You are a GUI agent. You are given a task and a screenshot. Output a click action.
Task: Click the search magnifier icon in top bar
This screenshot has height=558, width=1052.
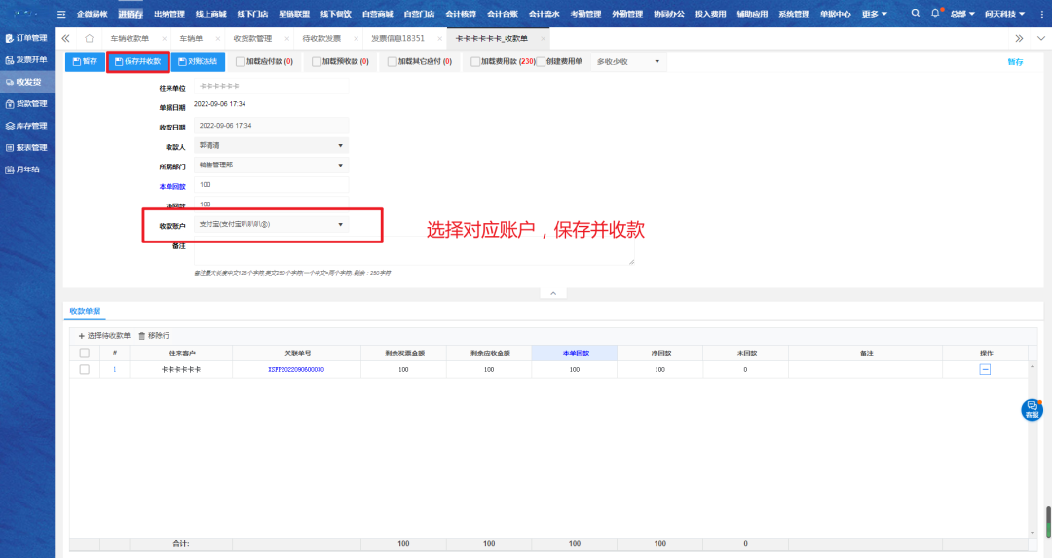click(916, 14)
